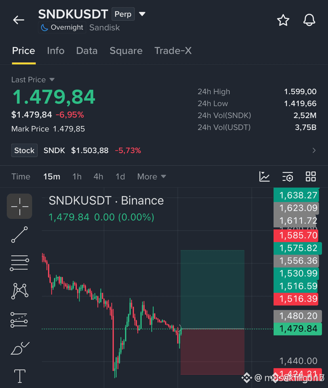Click the red 1,585.70 price label
This screenshot has width=328, height=388.
click(x=296, y=235)
